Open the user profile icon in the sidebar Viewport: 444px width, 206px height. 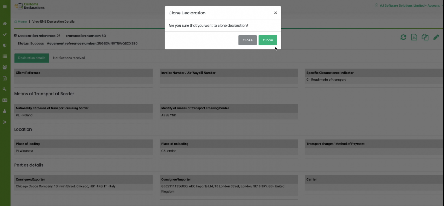pyautogui.click(x=5, y=111)
